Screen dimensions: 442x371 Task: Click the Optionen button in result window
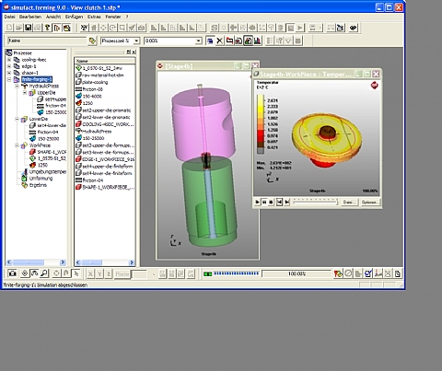(x=369, y=203)
